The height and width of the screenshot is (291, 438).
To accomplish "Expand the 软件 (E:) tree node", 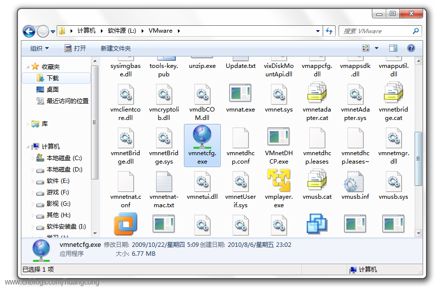I will pyautogui.click(x=33, y=181).
